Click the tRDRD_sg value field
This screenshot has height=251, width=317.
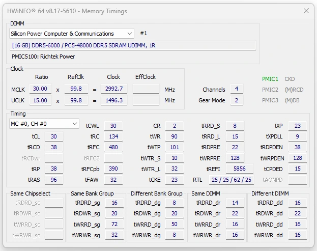[x=114, y=203]
